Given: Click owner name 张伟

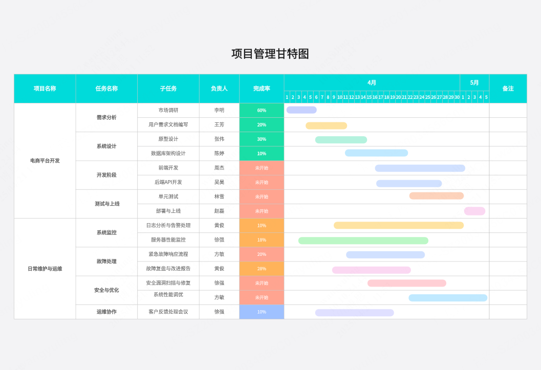Looking at the screenshot, I should click(219, 139).
